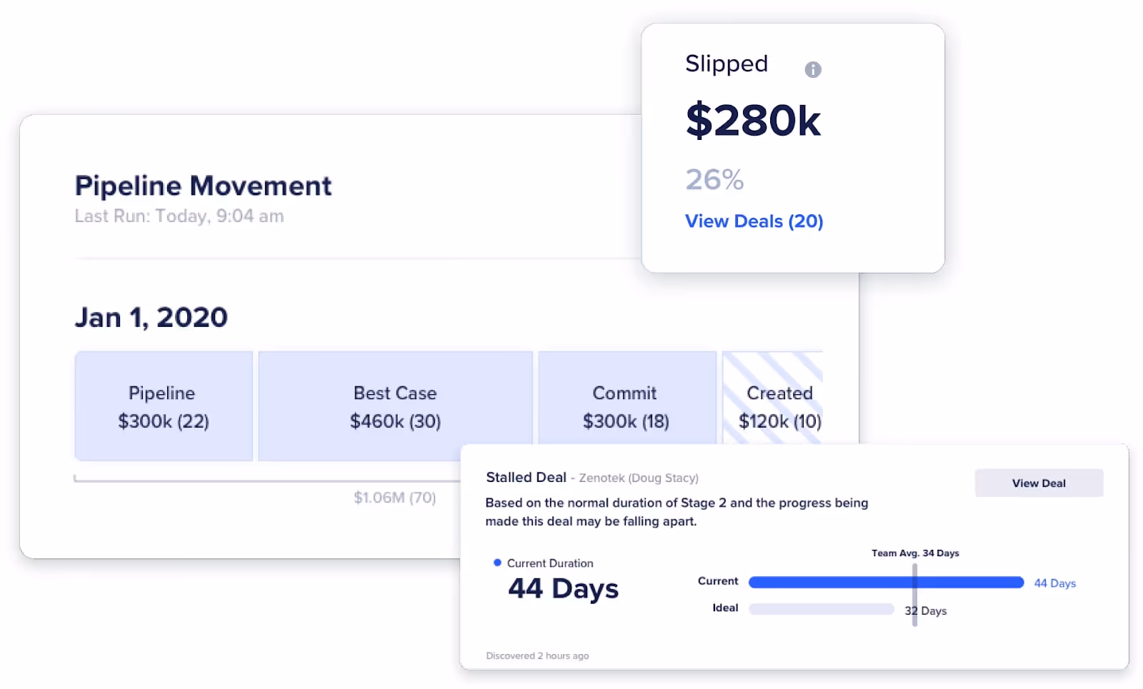Click the Current Duration legend dot
Image resolution: width=1143 pixels, height=689 pixels.
tap(496, 563)
